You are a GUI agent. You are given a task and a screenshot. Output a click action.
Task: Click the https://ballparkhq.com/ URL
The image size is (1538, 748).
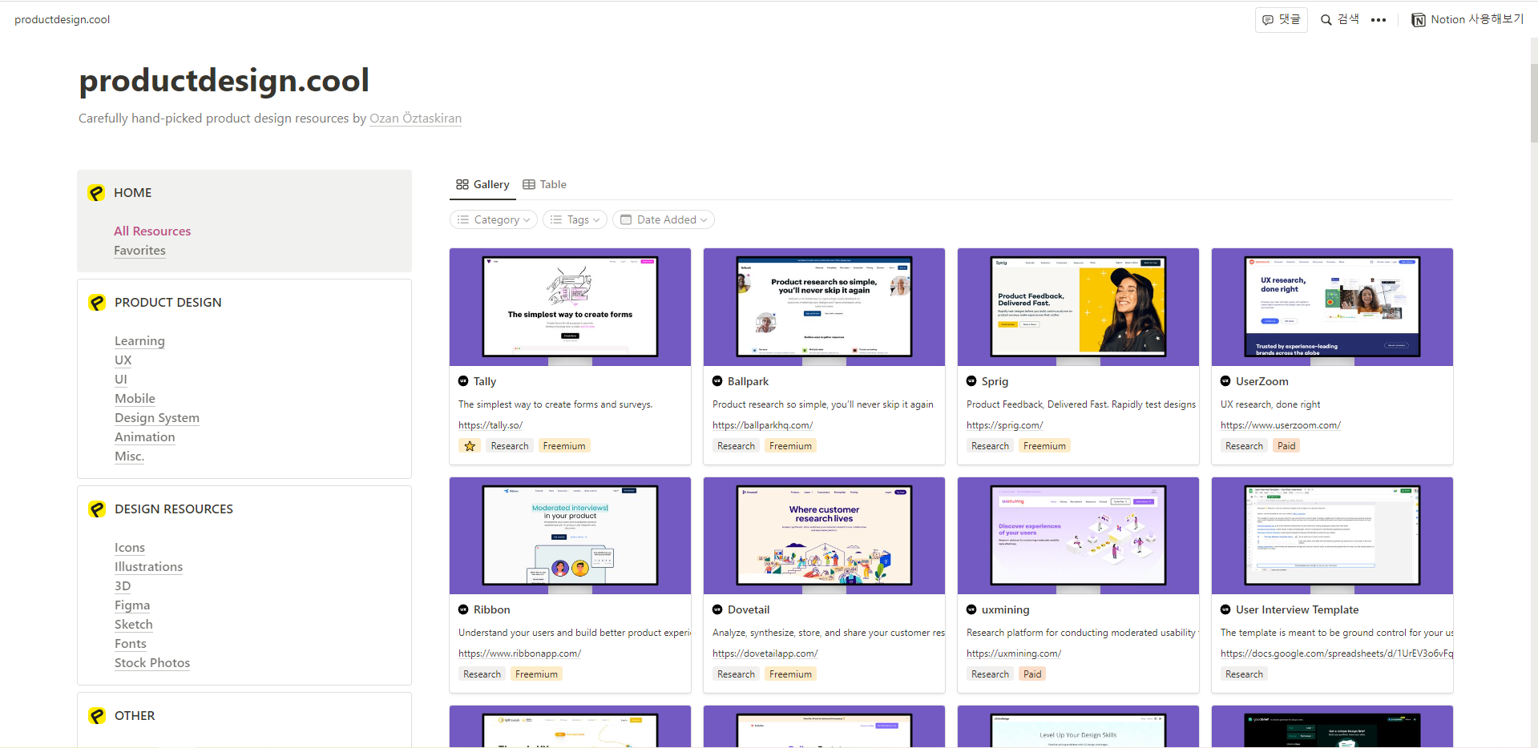[762, 425]
